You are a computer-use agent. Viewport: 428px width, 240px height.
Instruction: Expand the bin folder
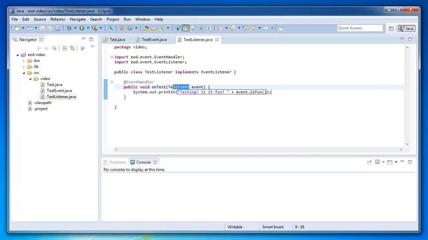[24, 61]
